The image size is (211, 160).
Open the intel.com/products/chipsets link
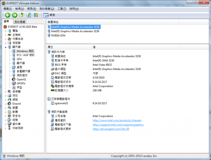pos(117,120)
